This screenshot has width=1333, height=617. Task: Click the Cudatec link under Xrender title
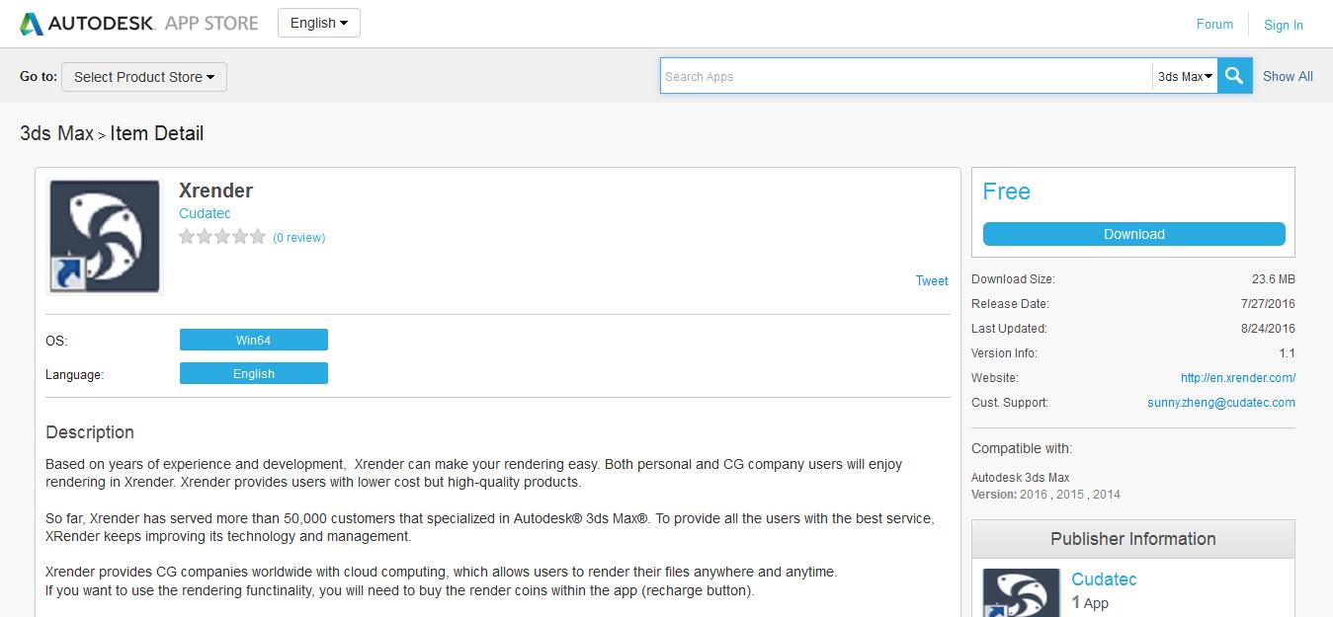(x=205, y=213)
